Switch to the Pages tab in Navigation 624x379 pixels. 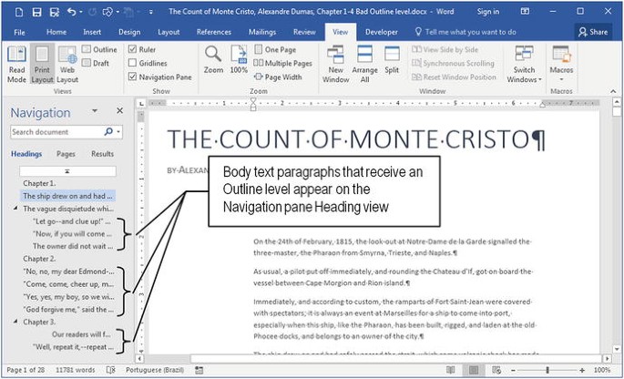(66, 154)
